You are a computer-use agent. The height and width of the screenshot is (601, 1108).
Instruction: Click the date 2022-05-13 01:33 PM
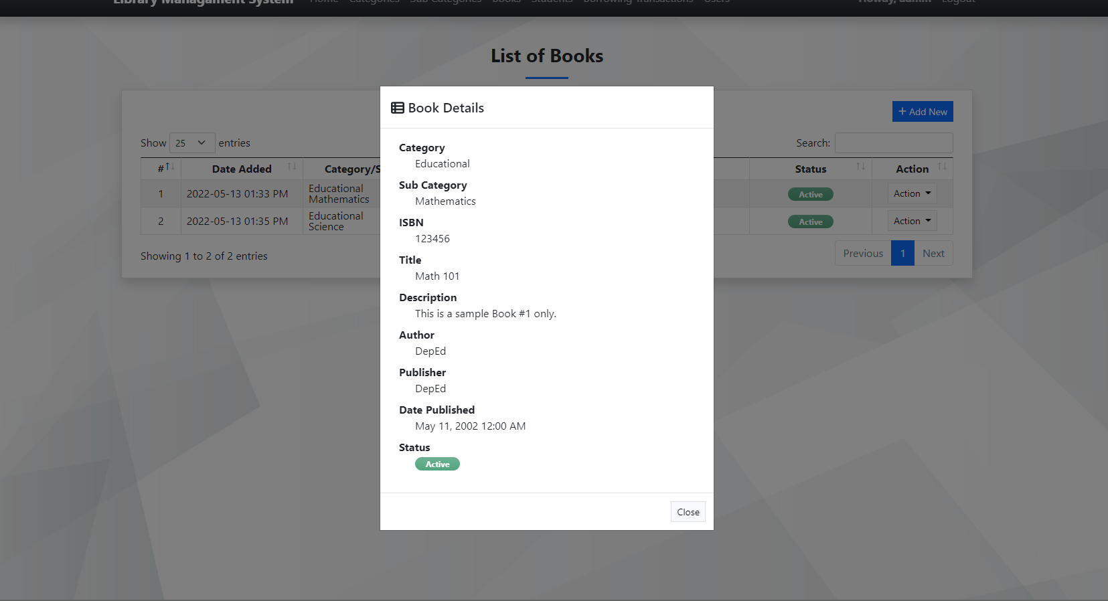click(x=237, y=193)
